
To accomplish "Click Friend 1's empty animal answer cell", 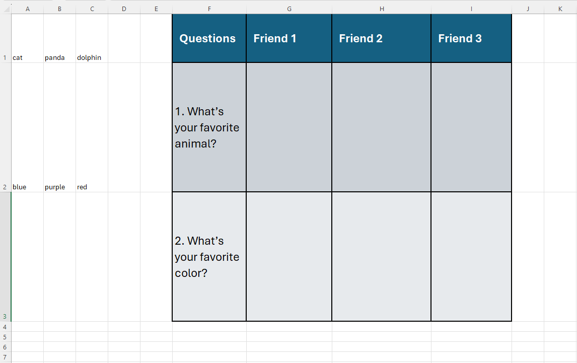I will tap(289, 127).
